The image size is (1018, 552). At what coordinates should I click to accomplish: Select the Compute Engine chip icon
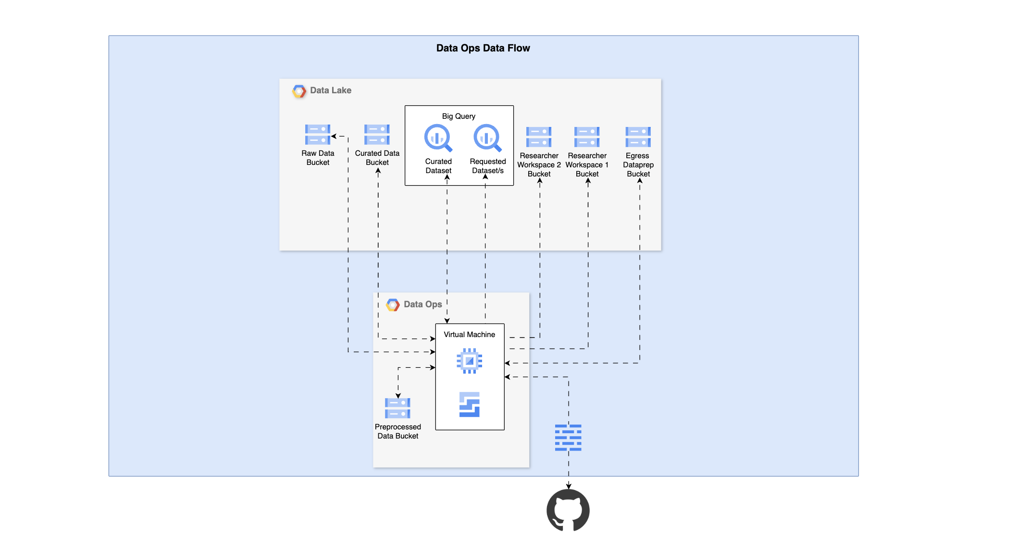pyautogui.click(x=469, y=361)
